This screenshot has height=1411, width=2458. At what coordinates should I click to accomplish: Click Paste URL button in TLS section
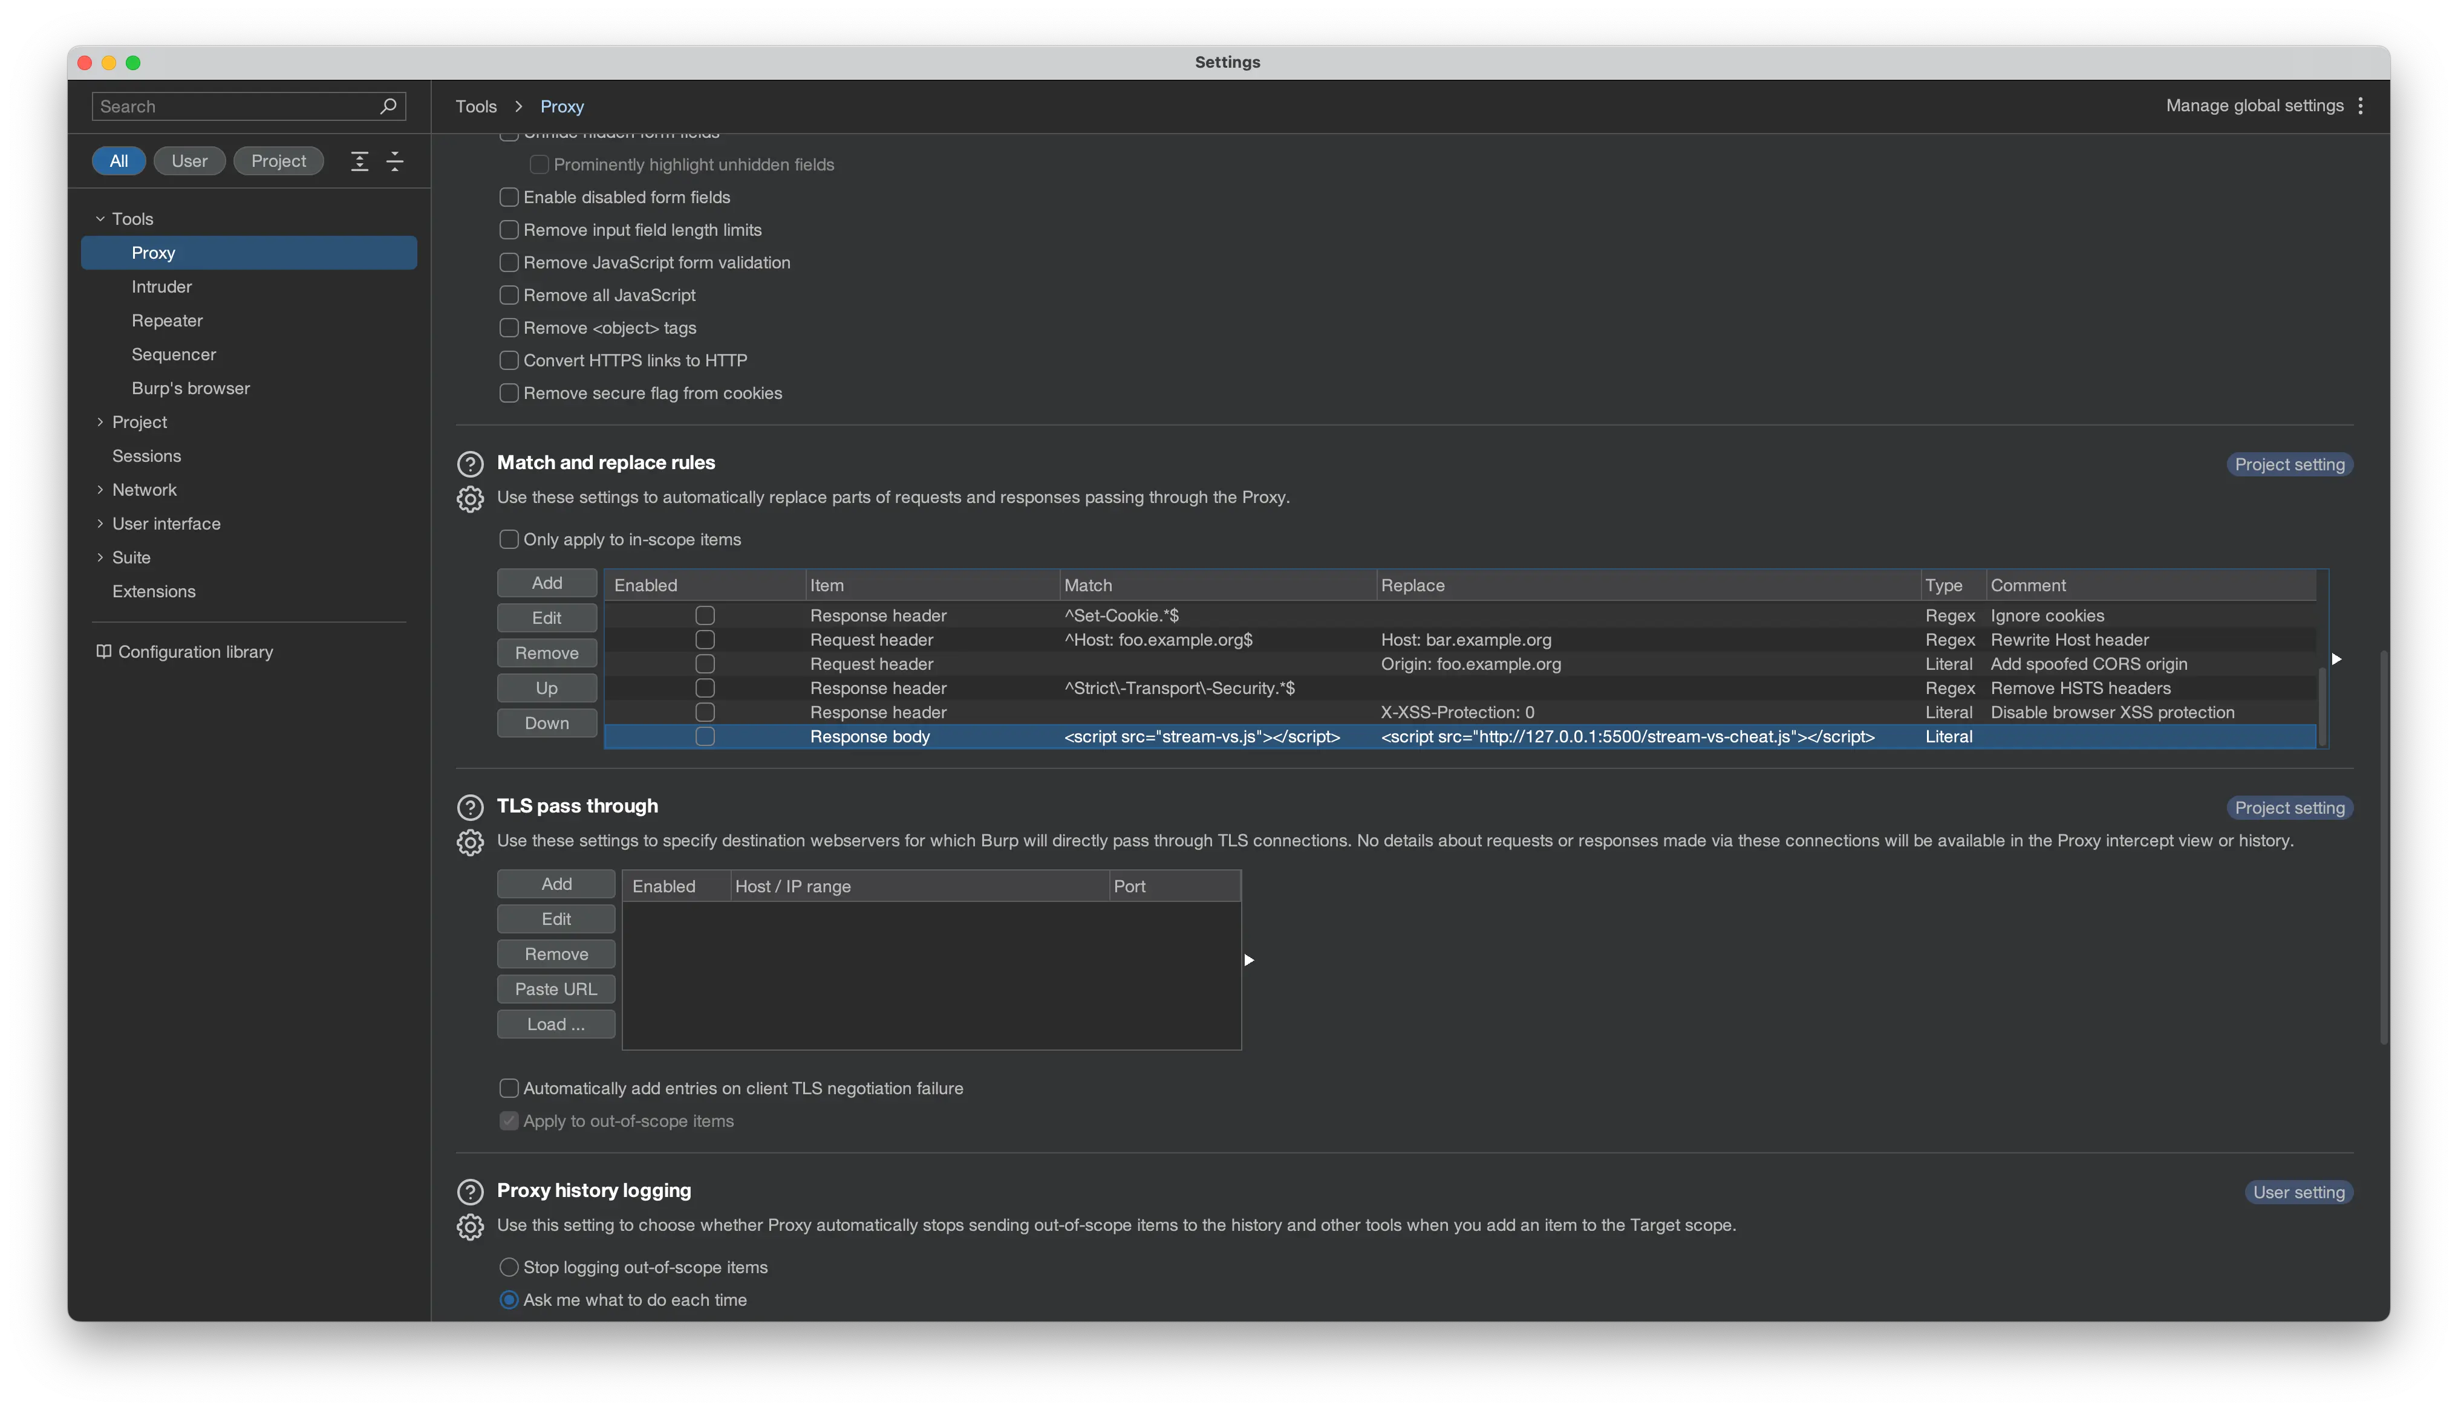(555, 988)
